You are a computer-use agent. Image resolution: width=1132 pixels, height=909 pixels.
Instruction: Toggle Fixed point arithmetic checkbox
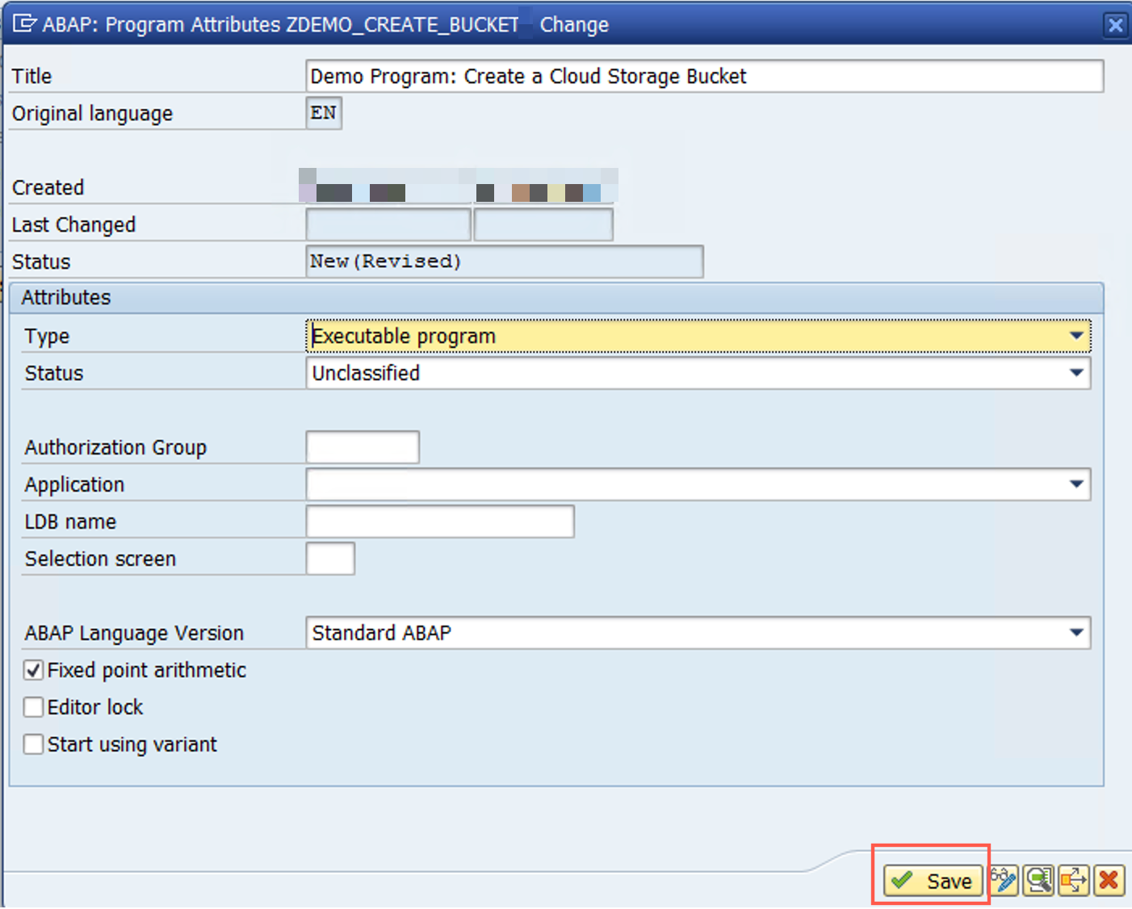tap(34, 670)
